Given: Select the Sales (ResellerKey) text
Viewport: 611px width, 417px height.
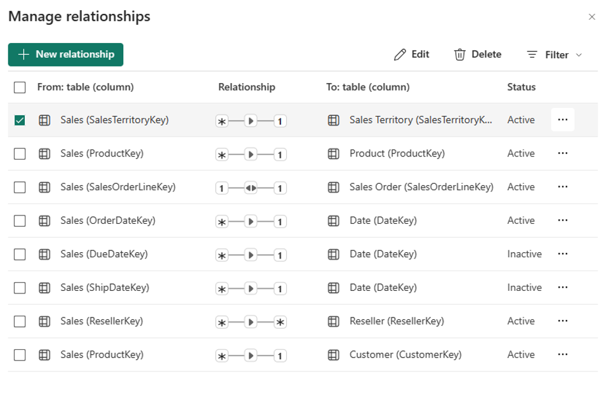Looking at the screenshot, I should coord(102,321).
